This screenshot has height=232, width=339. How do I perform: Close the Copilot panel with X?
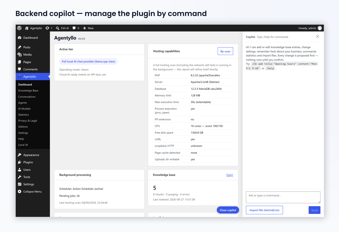pyautogui.click(x=318, y=36)
